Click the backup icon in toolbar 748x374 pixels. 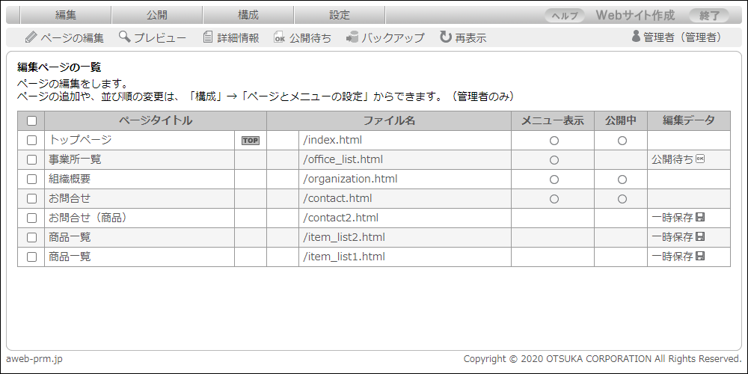coord(352,37)
